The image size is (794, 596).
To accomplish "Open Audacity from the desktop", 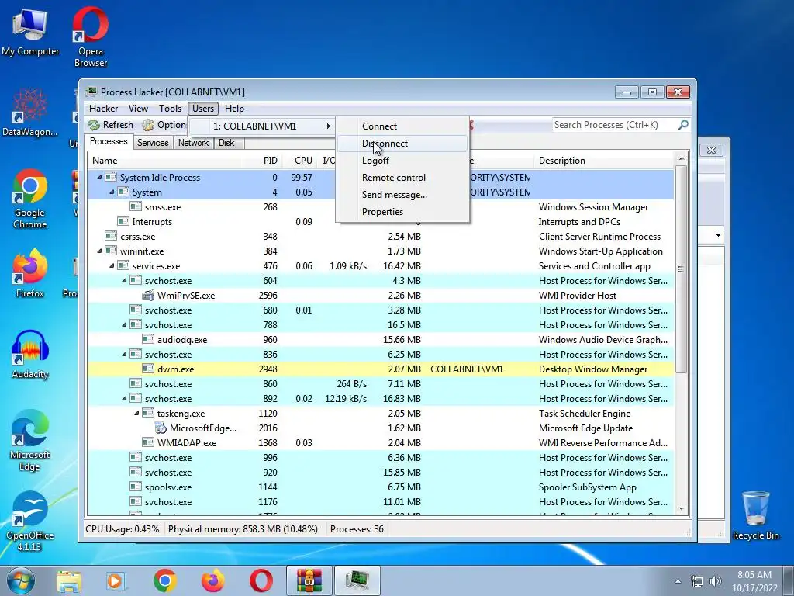I will coord(29,354).
